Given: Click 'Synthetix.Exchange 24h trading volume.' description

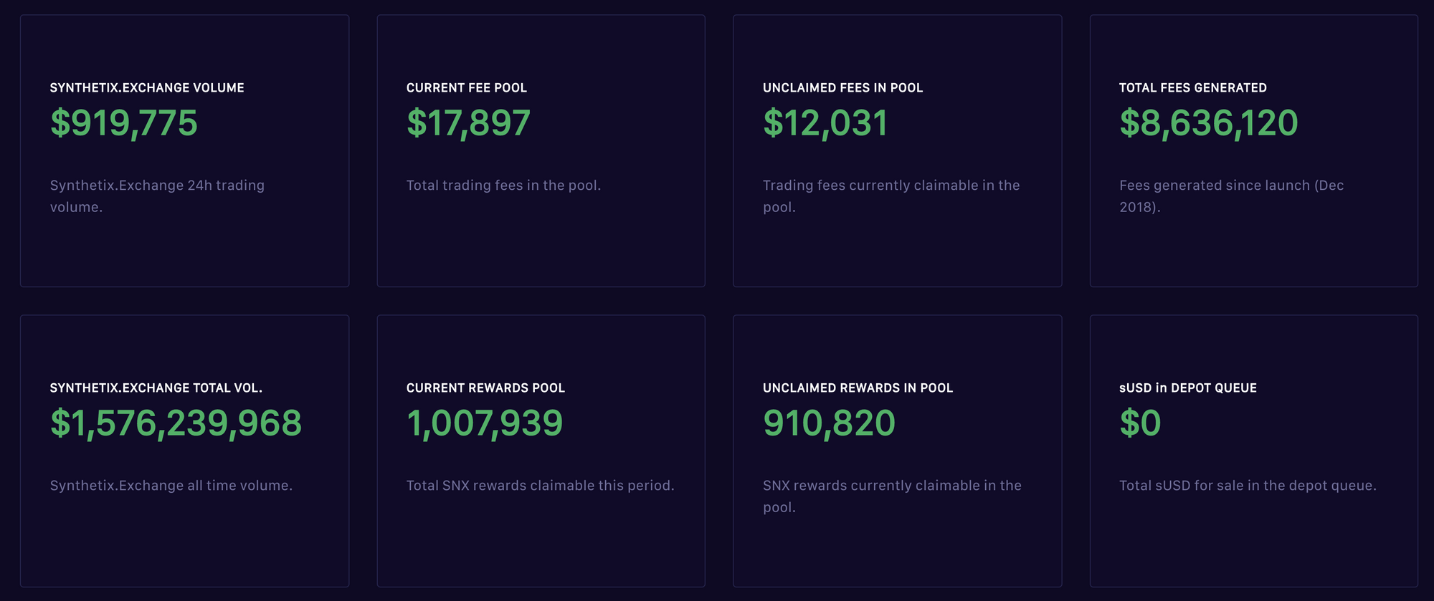Looking at the screenshot, I should coord(157,196).
